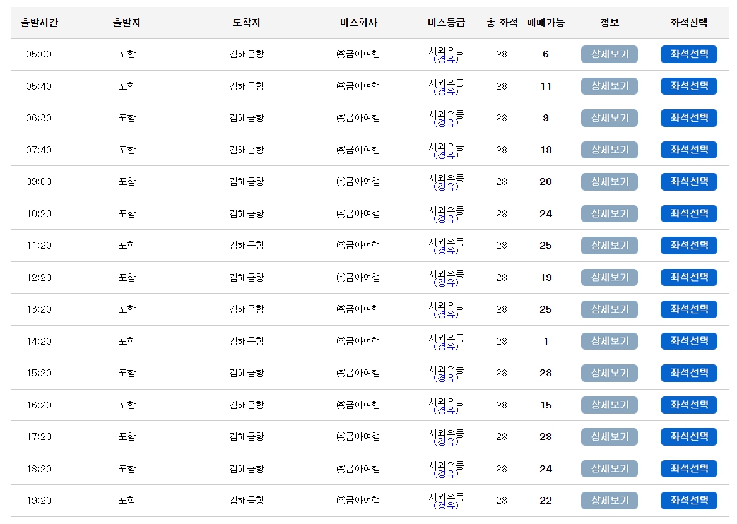This screenshot has height=524, width=737.
Task: Select seats on the 06:30 Pohang bus
Action: [688, 118]
